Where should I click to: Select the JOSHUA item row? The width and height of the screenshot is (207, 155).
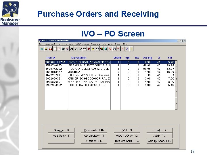[x=110, y=72]
